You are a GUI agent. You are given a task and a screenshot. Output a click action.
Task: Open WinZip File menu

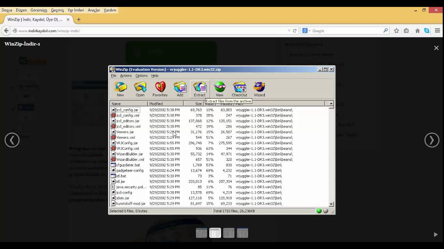[x=113, y=76]
